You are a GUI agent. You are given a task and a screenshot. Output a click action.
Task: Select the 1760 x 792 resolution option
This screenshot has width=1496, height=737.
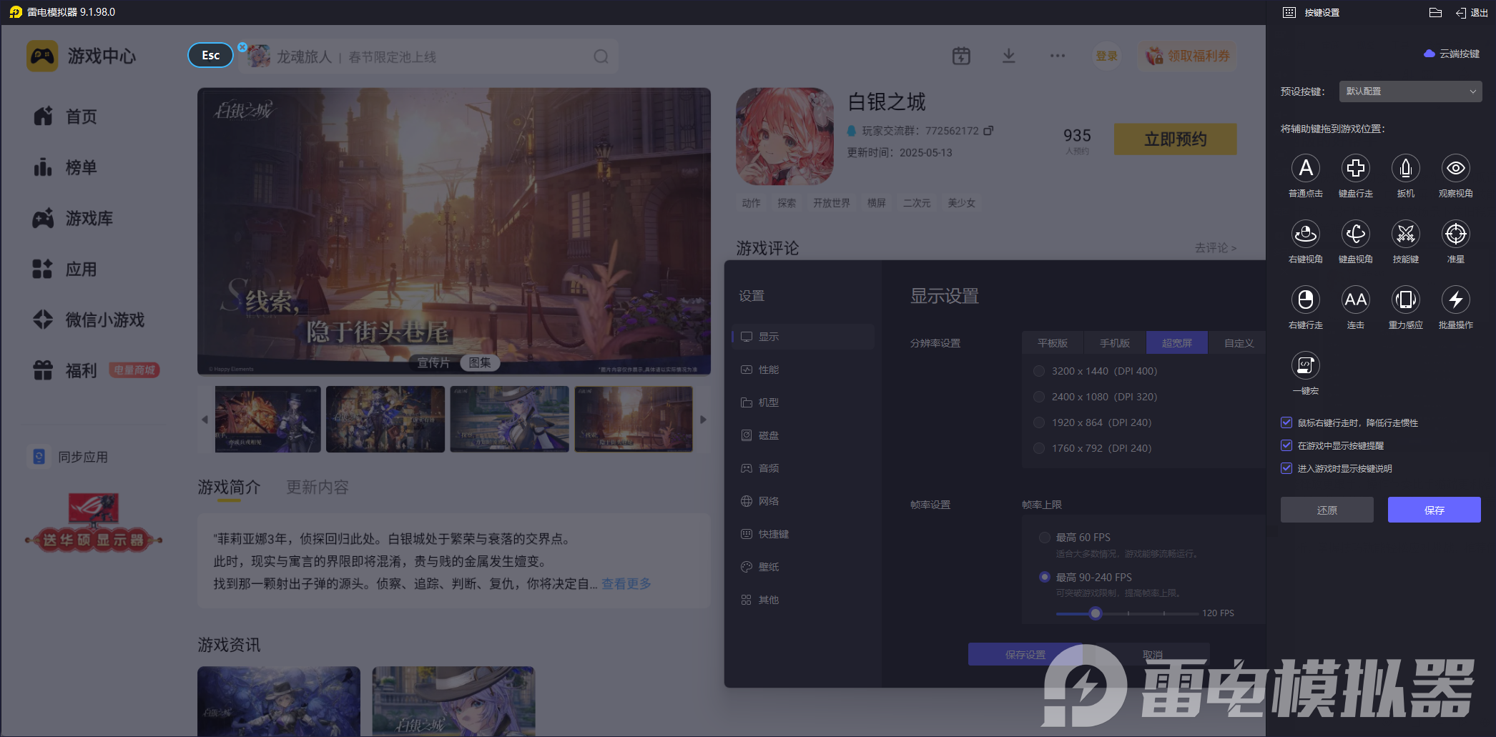(x=1039, y=448)
